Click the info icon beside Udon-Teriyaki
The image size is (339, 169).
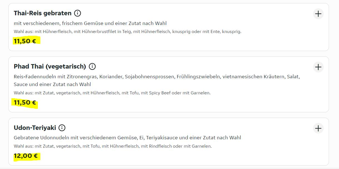coord(62,128)
